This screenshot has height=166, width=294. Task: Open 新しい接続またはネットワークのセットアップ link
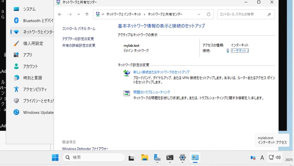click(161, 72)
